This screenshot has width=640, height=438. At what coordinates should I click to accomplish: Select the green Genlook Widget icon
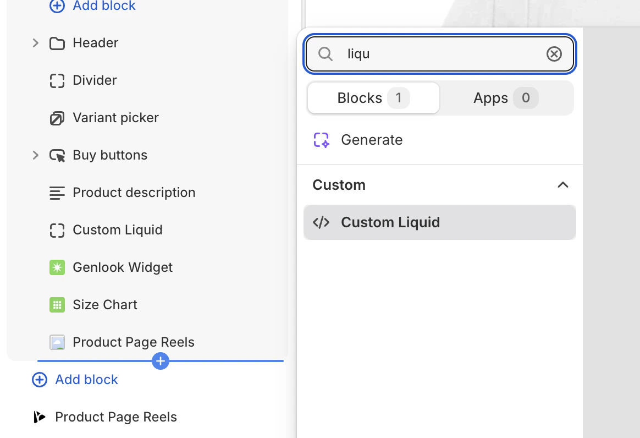click(57, 267)
